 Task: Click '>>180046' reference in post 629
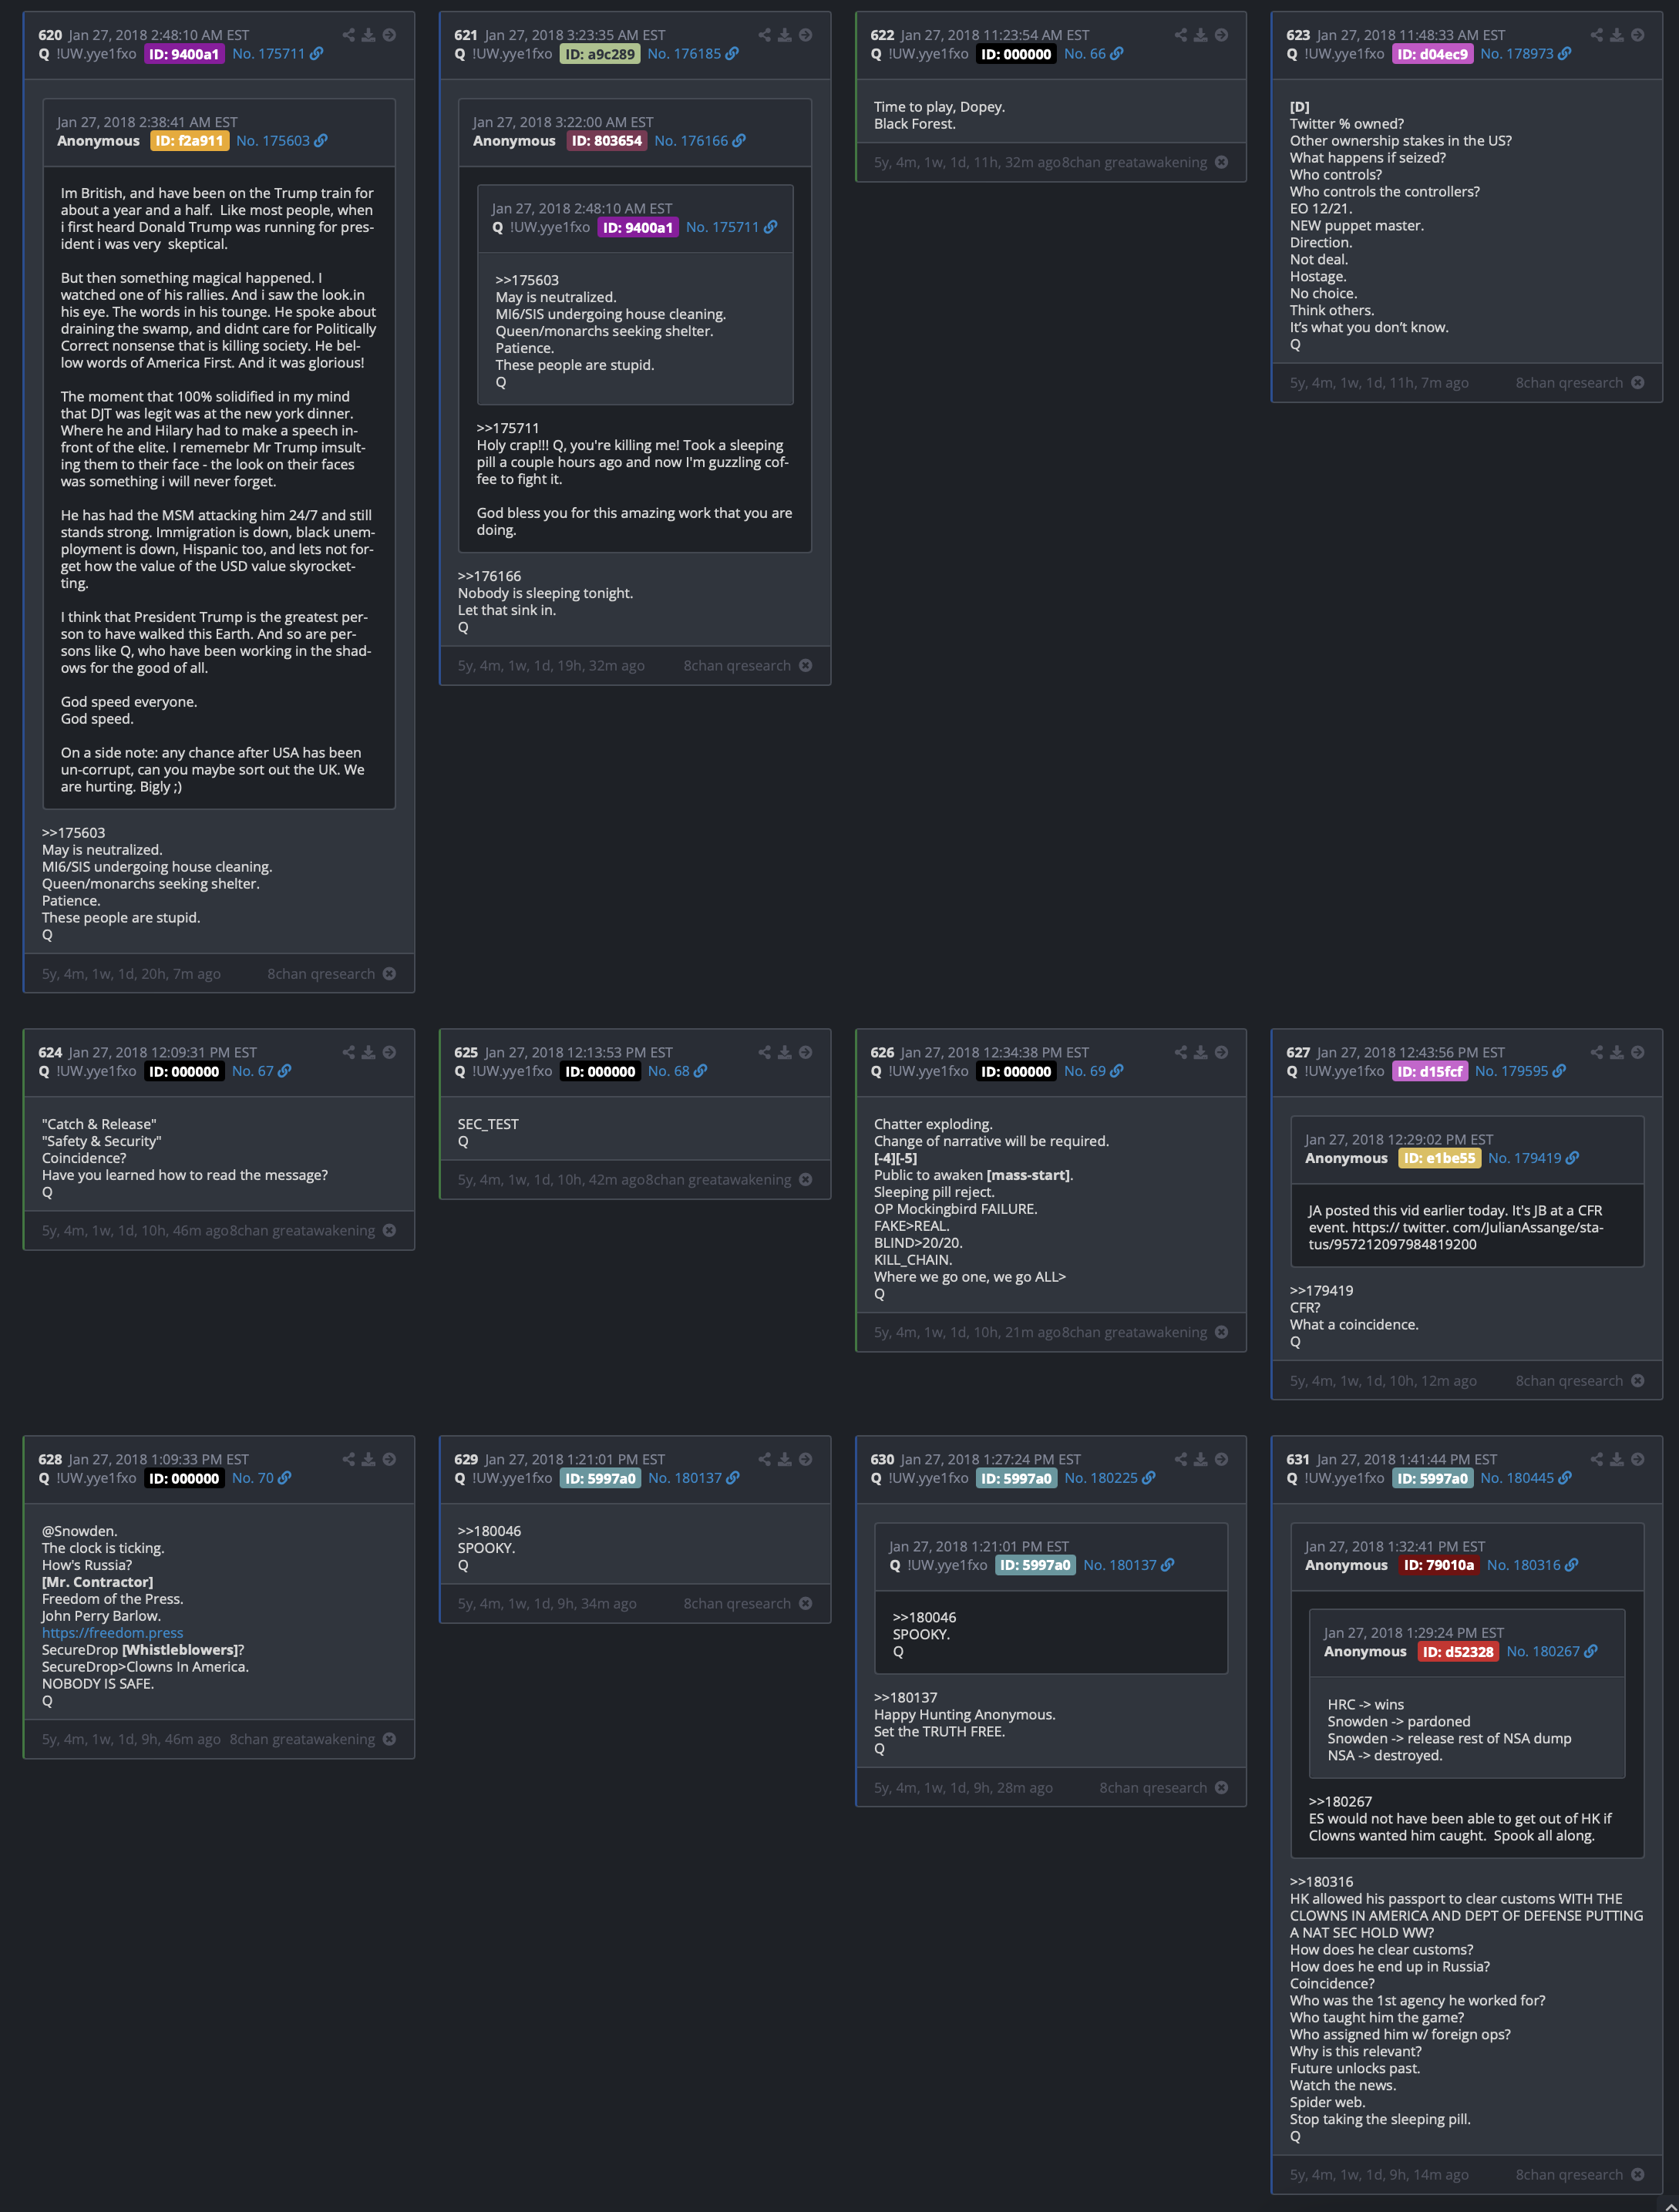pyautogui.click(x=489, y=1531)
